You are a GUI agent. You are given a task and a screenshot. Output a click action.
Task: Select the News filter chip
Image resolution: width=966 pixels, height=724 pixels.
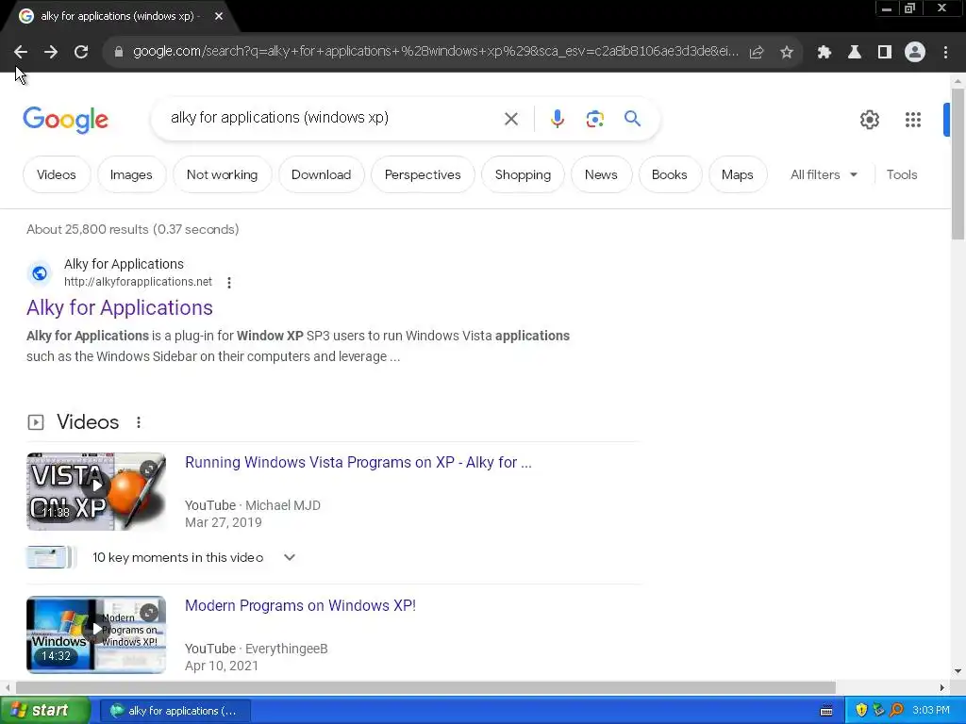601,174
